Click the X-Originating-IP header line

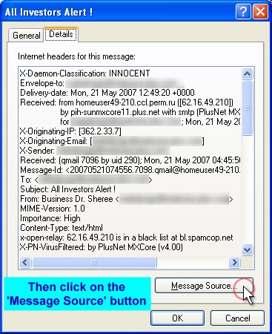point(70,131)
